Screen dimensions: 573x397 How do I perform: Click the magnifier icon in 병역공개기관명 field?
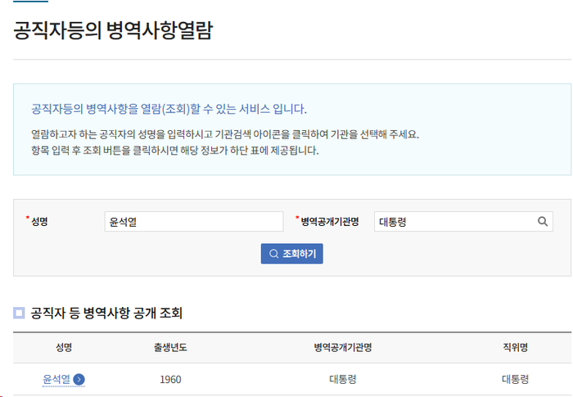coord(543,221)
